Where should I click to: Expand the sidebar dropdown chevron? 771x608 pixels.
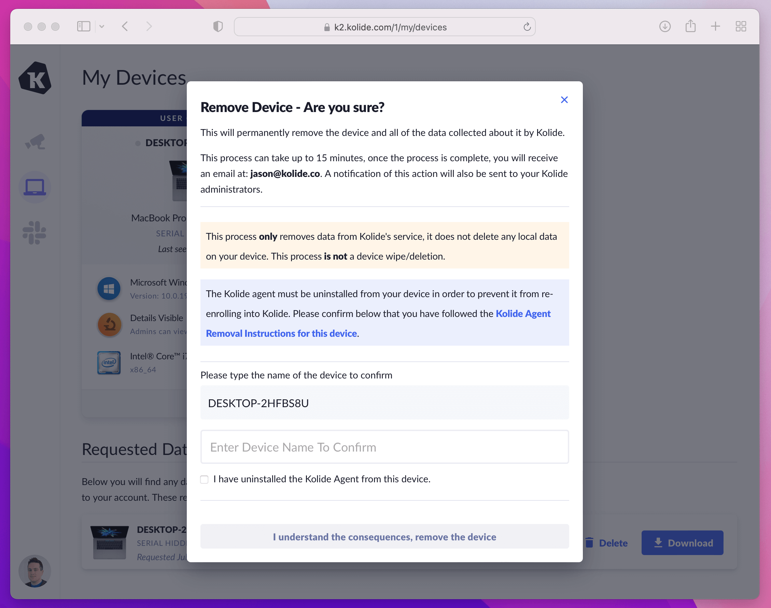click(102, 26)
